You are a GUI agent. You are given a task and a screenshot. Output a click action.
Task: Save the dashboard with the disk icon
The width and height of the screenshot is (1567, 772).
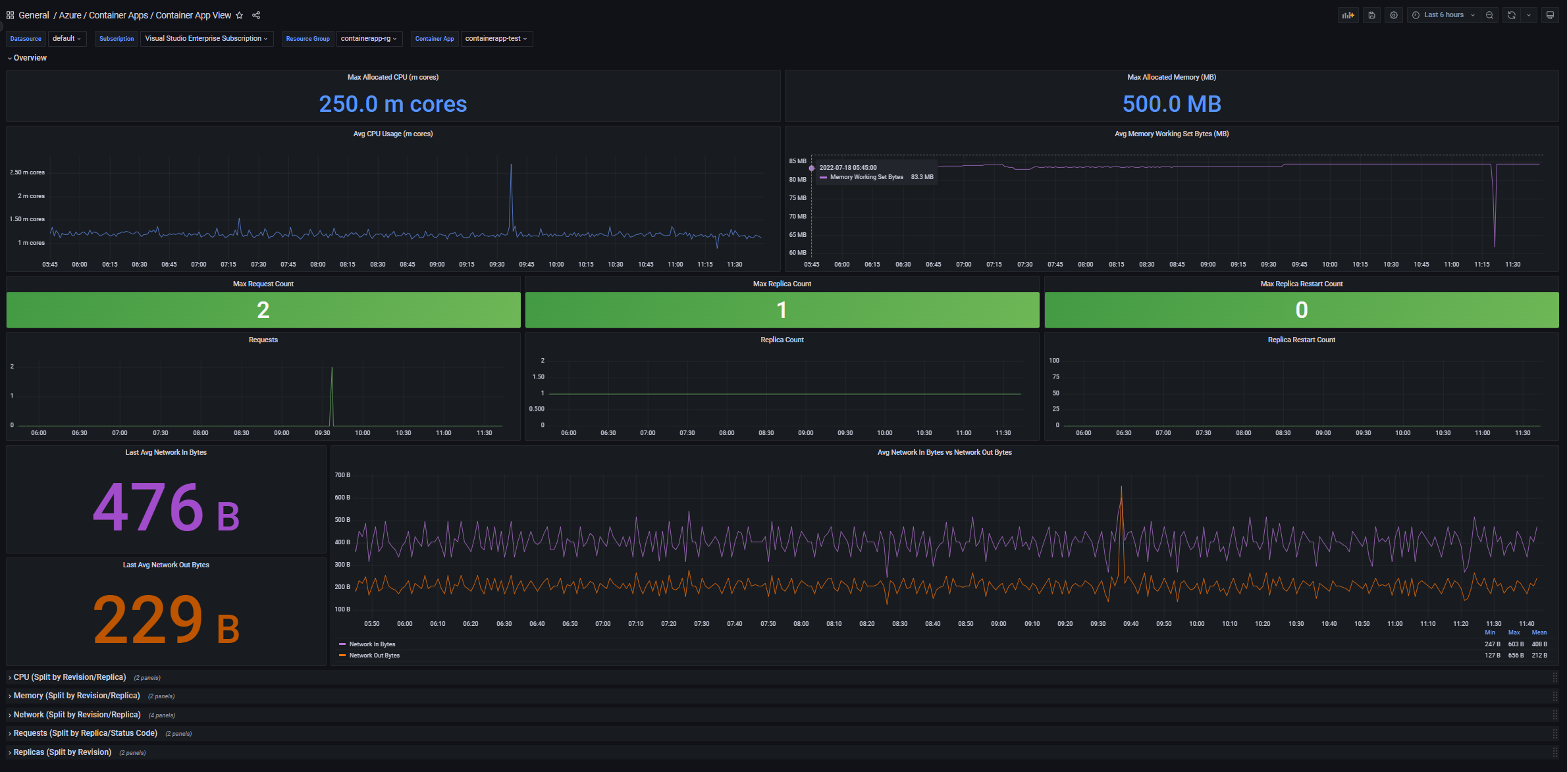pyautogui.click(x=1371, y=15)
